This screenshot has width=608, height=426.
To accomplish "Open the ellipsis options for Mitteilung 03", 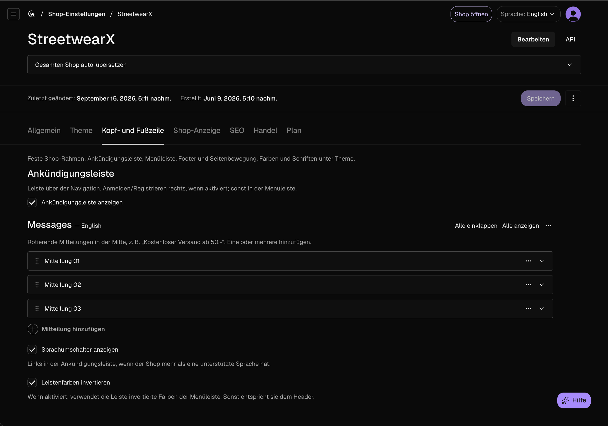I will pos(529,309).
